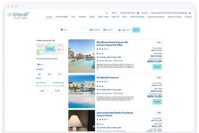
Task: Click the bed rooms icon
Action: pos(119,30)
